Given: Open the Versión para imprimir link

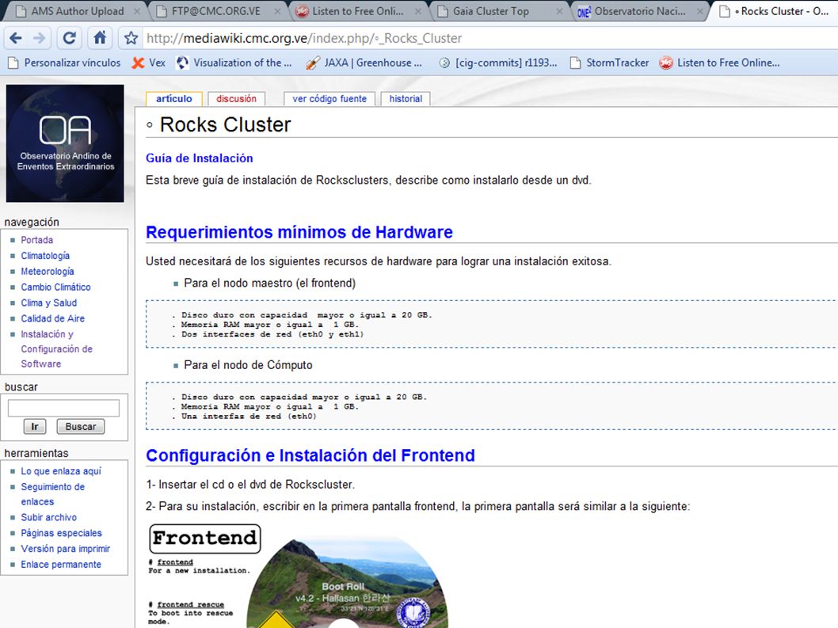Looking at the screenshot, I should pos(65,549).
